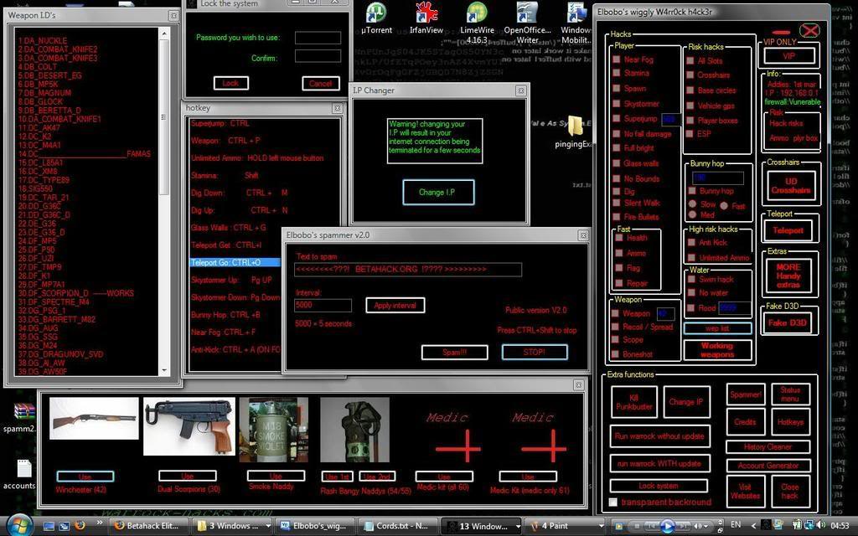Close the Weapon I.D's window

pyautogui.click(x=173, y=16)
